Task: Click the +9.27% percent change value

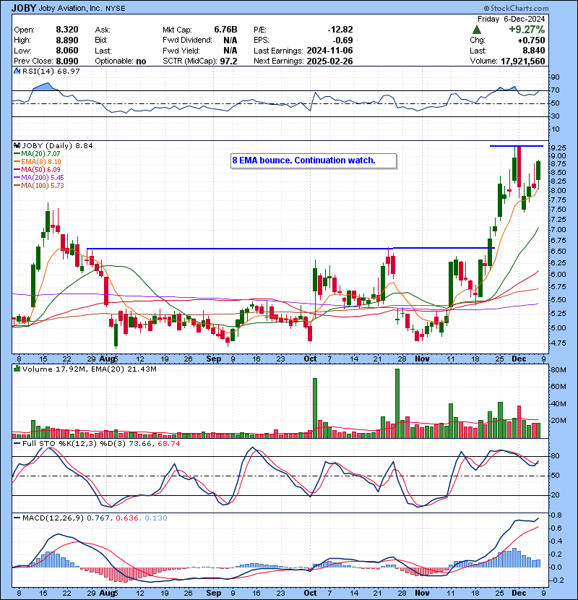Action: click(527, 30)
